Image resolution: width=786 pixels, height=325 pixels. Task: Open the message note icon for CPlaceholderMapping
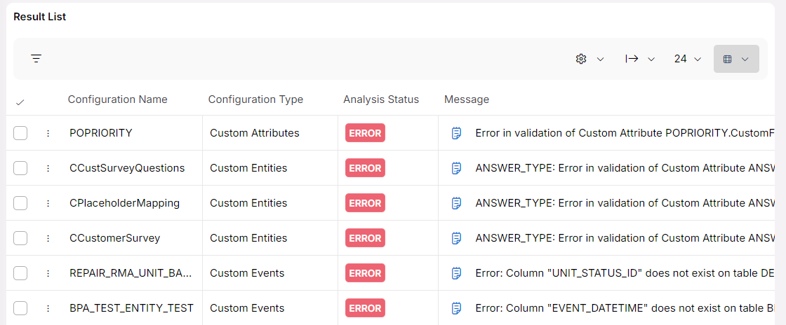tap(456, 203)
